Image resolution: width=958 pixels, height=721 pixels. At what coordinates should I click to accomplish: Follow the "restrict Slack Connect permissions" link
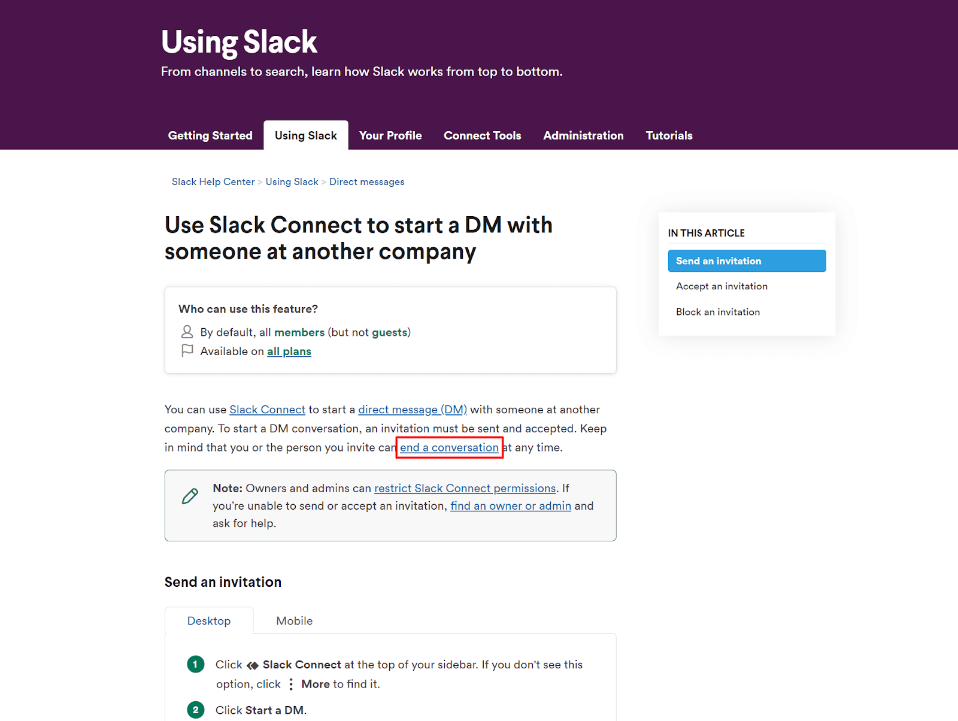coord(465,488)
